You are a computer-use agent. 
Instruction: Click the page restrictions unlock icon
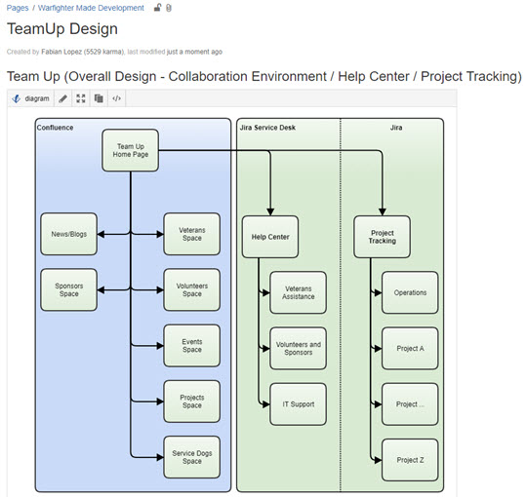(x=157, y=8)
